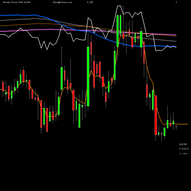The image size is (191, 191).
Task: Click the volume text 'V: 0.65 X'
Action: pos(184,149)
